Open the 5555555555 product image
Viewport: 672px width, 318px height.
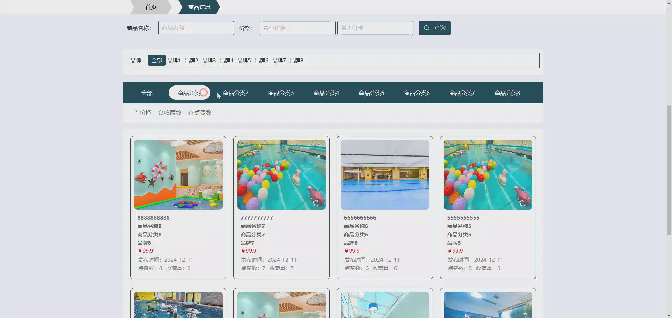(x=488, y=175)
